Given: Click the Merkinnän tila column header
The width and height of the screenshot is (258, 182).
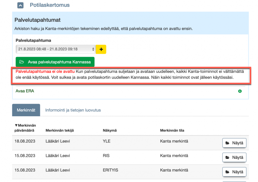Looking at the screenshot, I should point(172,130).
